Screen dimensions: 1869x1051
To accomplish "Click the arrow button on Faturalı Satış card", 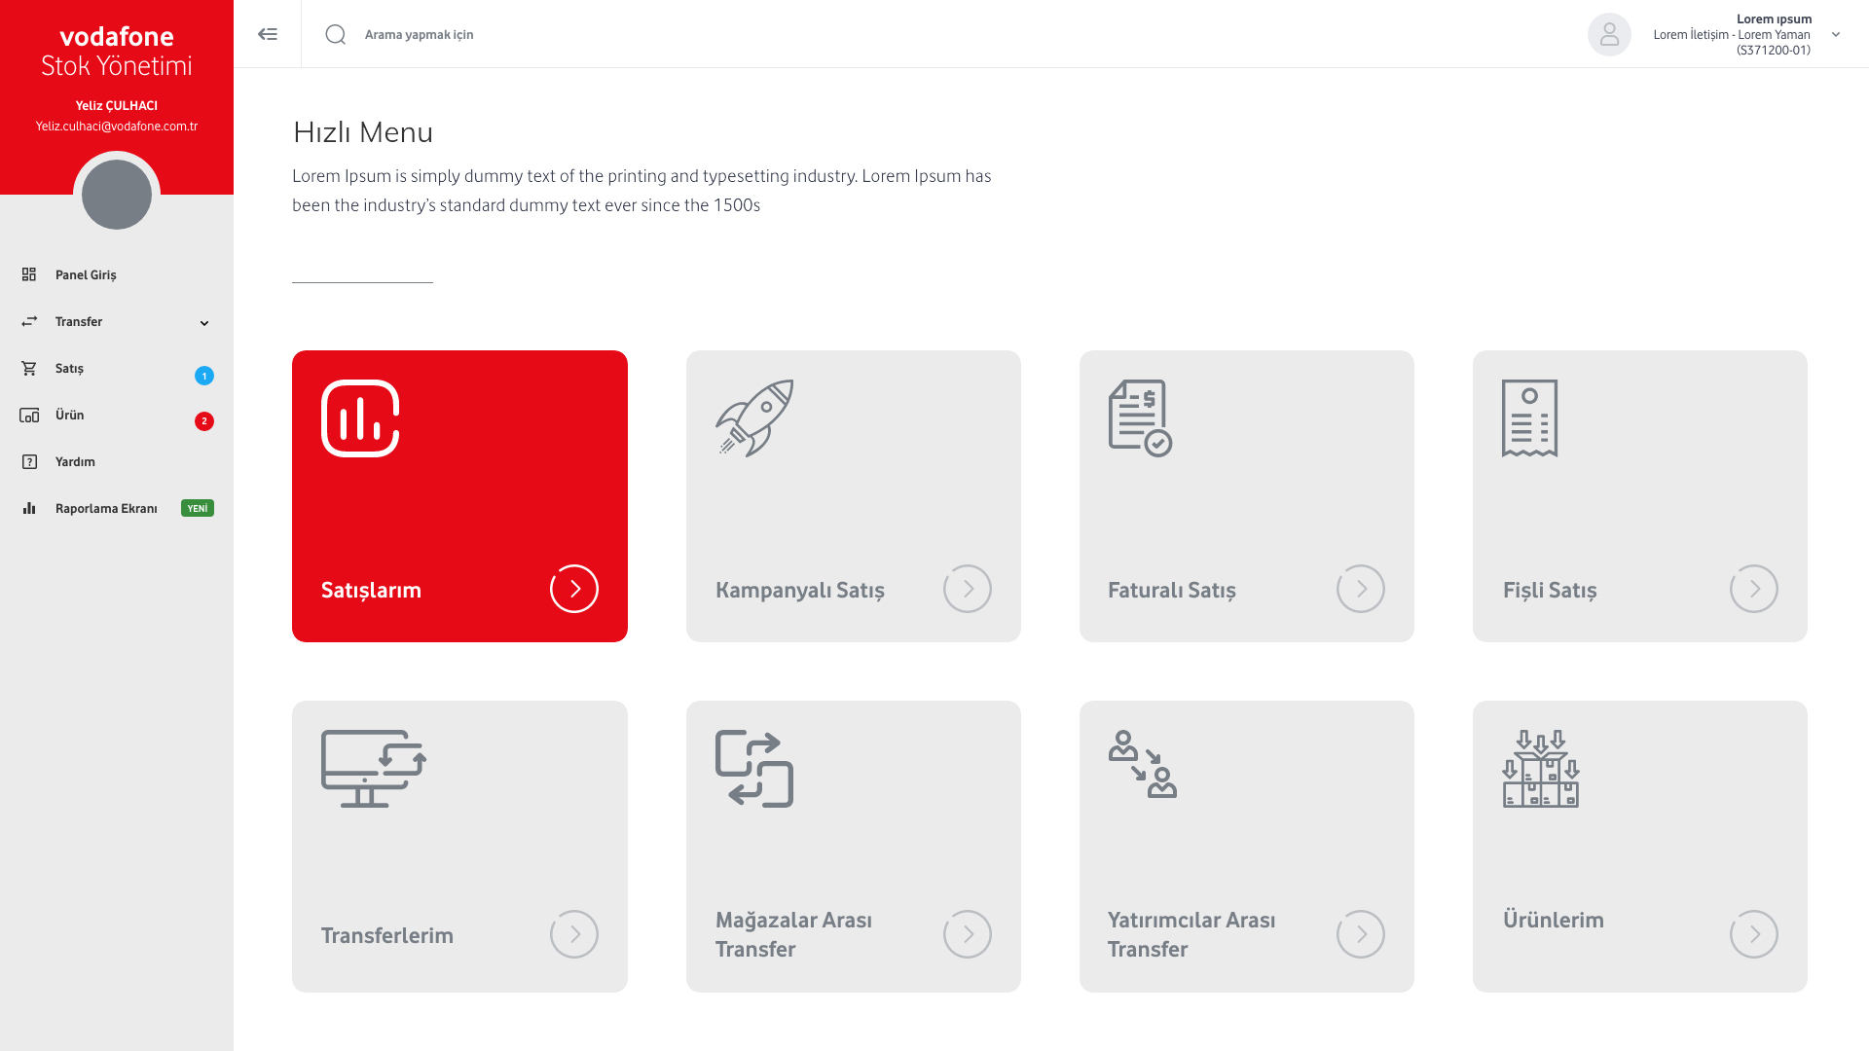I will click(x=1361, y=589).
